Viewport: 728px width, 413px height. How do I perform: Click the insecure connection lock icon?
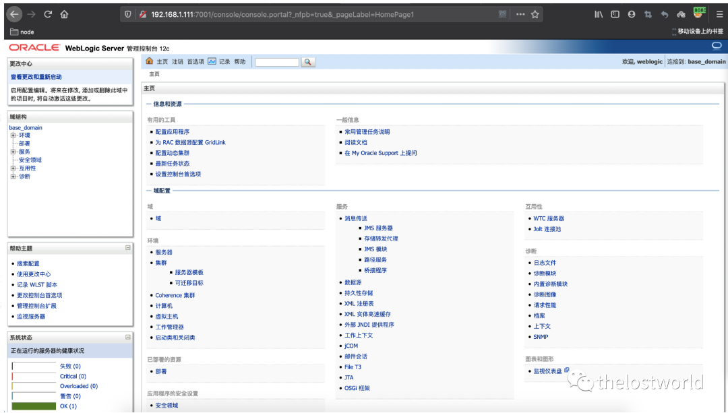coord(143,14)
